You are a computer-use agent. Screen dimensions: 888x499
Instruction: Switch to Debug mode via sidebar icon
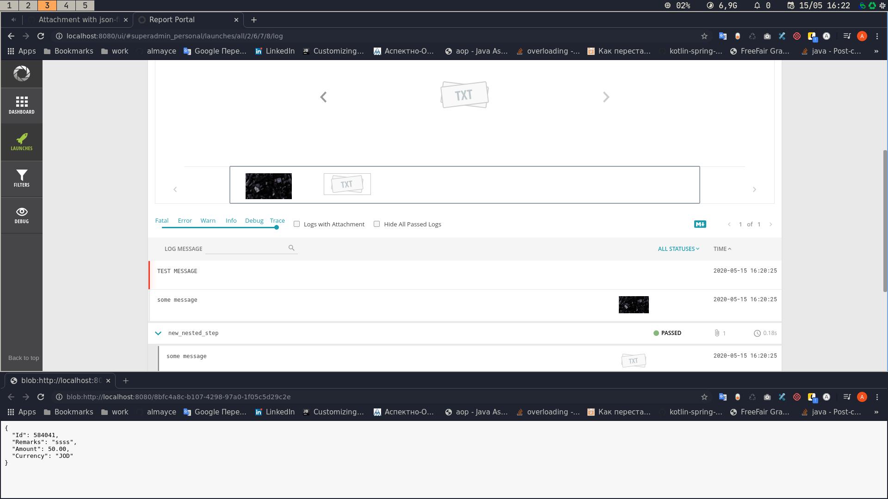coord(22,215)
